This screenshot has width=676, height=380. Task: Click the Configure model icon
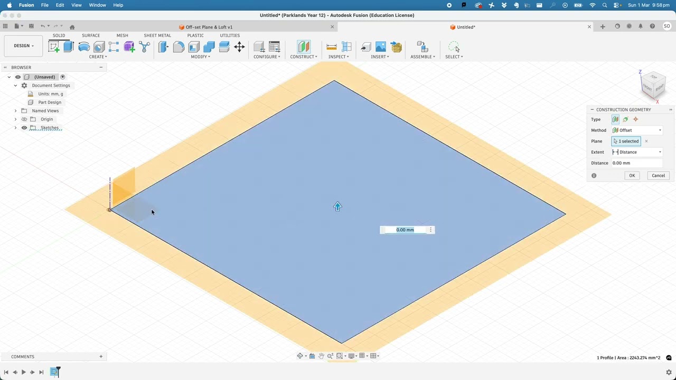coord(259,47)
